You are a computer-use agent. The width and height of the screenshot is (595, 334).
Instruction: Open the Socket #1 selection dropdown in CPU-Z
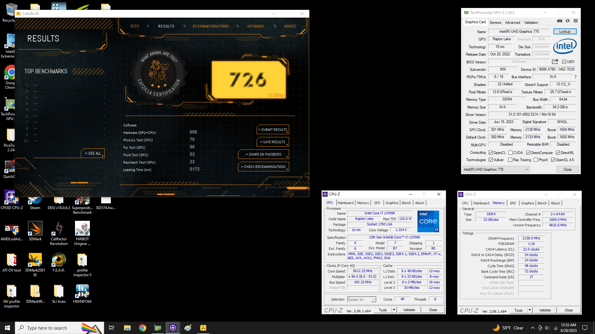(x=362, y=299)
